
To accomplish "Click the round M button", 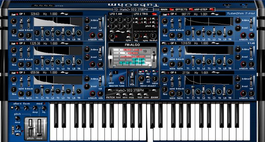I will pos(12,108).
